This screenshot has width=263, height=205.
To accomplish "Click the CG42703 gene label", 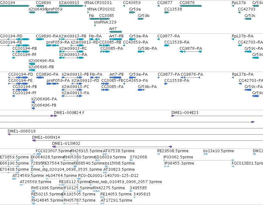I will pos(247,9).
